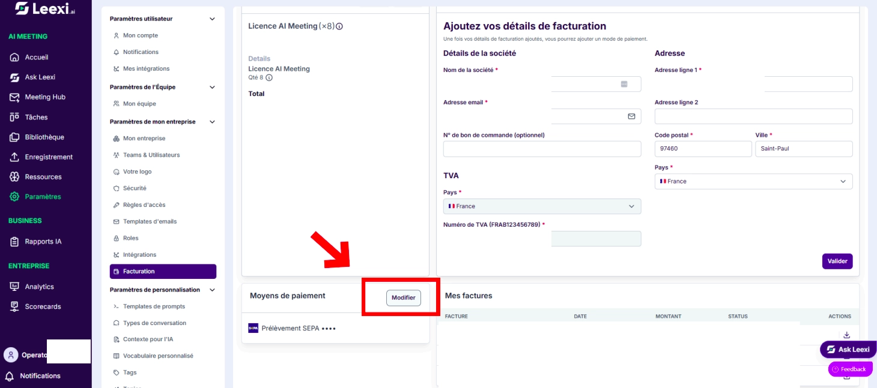Click the Adresse ligne 1 field
The width and height of the screenshot is (877, 388).
754,84
